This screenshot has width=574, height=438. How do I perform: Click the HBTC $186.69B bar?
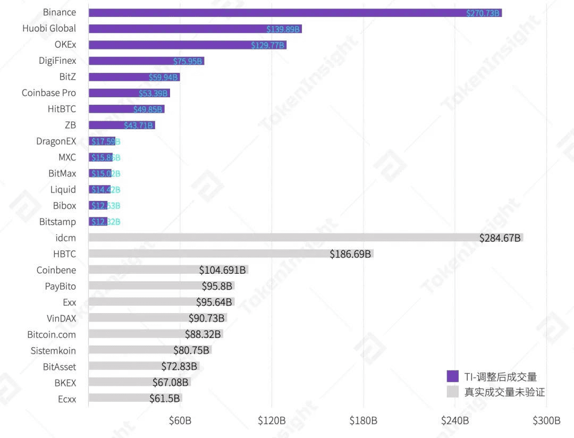tap(231, 254)
